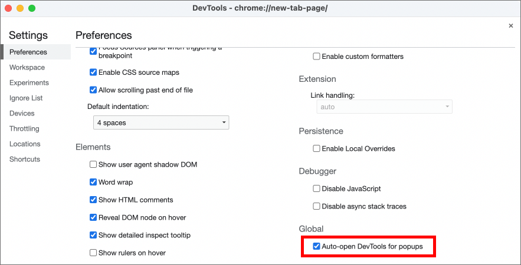Screen dimensions: 521x265
Task: Open the Locations settings tab
Action: pyautogui.click(x=25, y=144)
